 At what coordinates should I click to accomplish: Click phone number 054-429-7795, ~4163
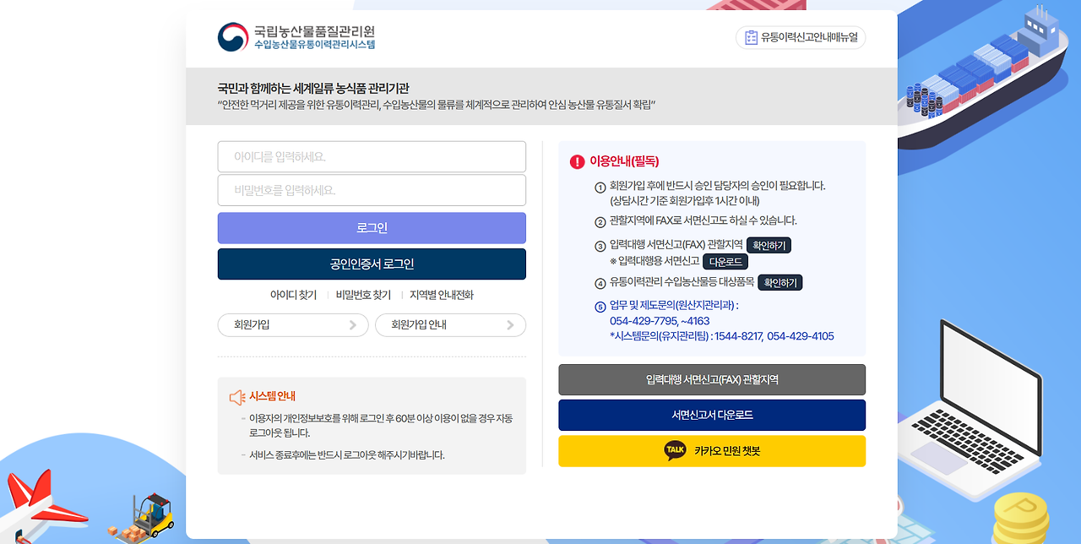[x=660, y=321]
